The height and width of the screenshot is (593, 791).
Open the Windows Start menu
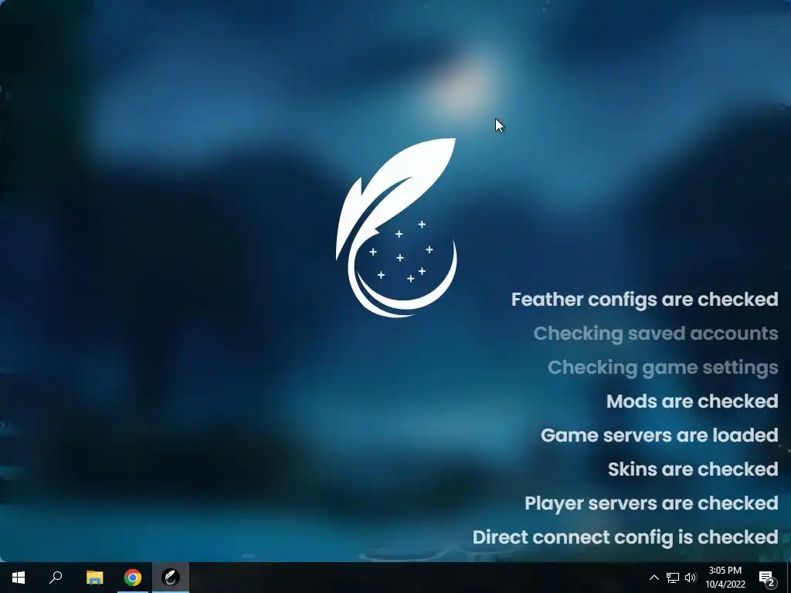point(19,578)
